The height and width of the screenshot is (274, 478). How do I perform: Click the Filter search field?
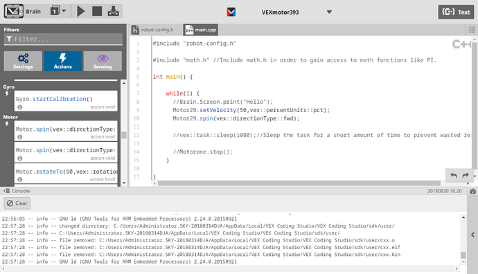(63, 39)
